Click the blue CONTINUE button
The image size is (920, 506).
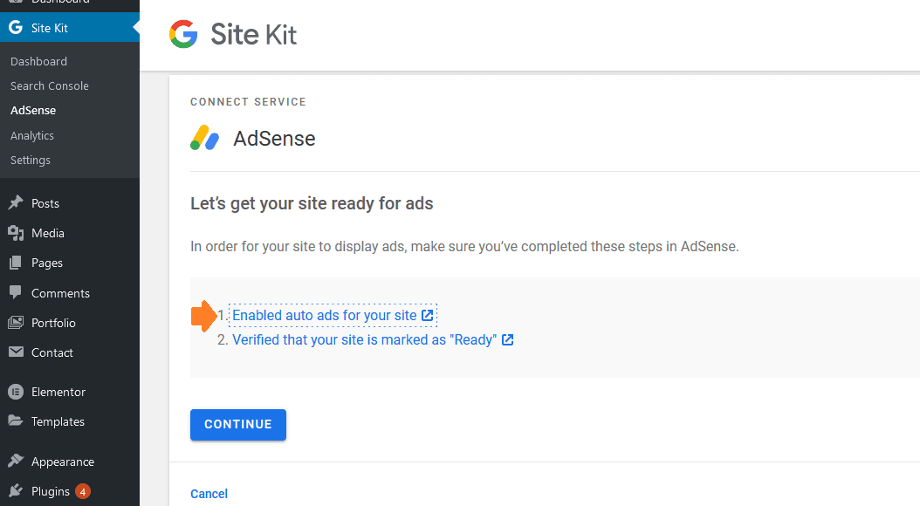click(238, 425)
